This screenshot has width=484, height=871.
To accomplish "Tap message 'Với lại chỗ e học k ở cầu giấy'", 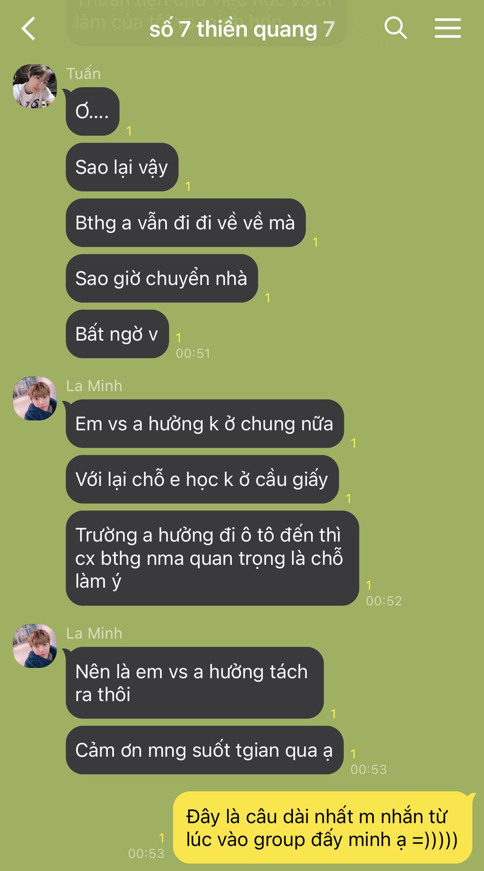I will pos(202,479).
